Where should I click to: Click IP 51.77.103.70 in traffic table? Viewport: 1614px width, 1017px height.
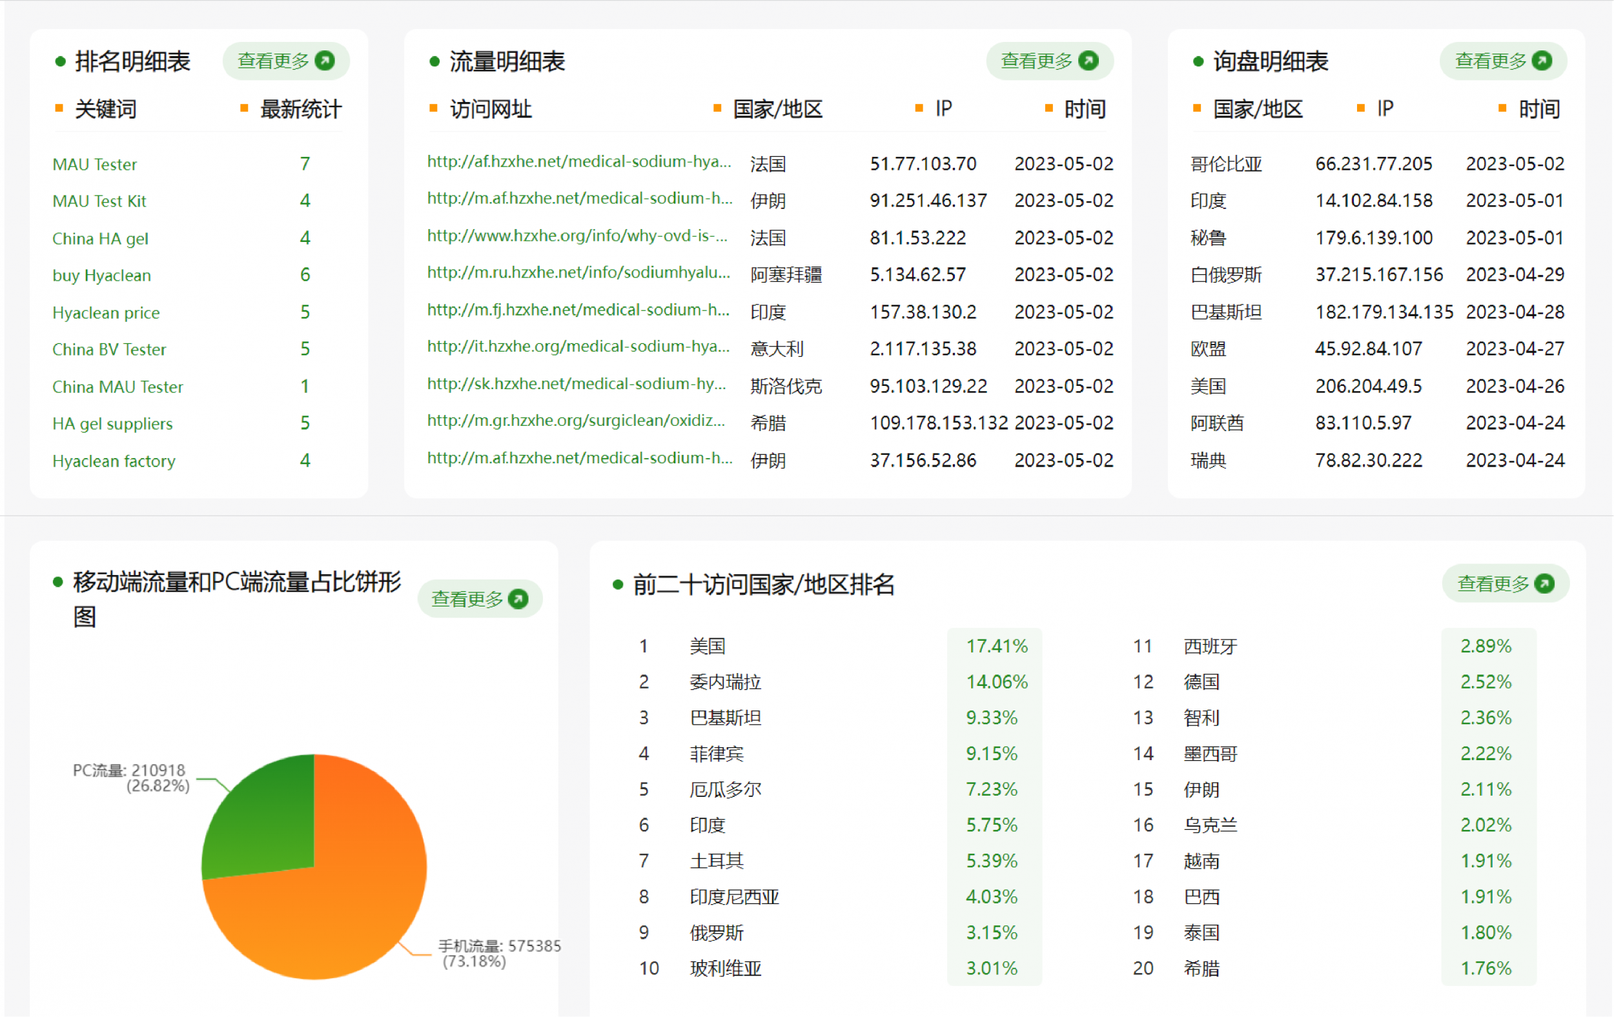click(x=923, y=164)
